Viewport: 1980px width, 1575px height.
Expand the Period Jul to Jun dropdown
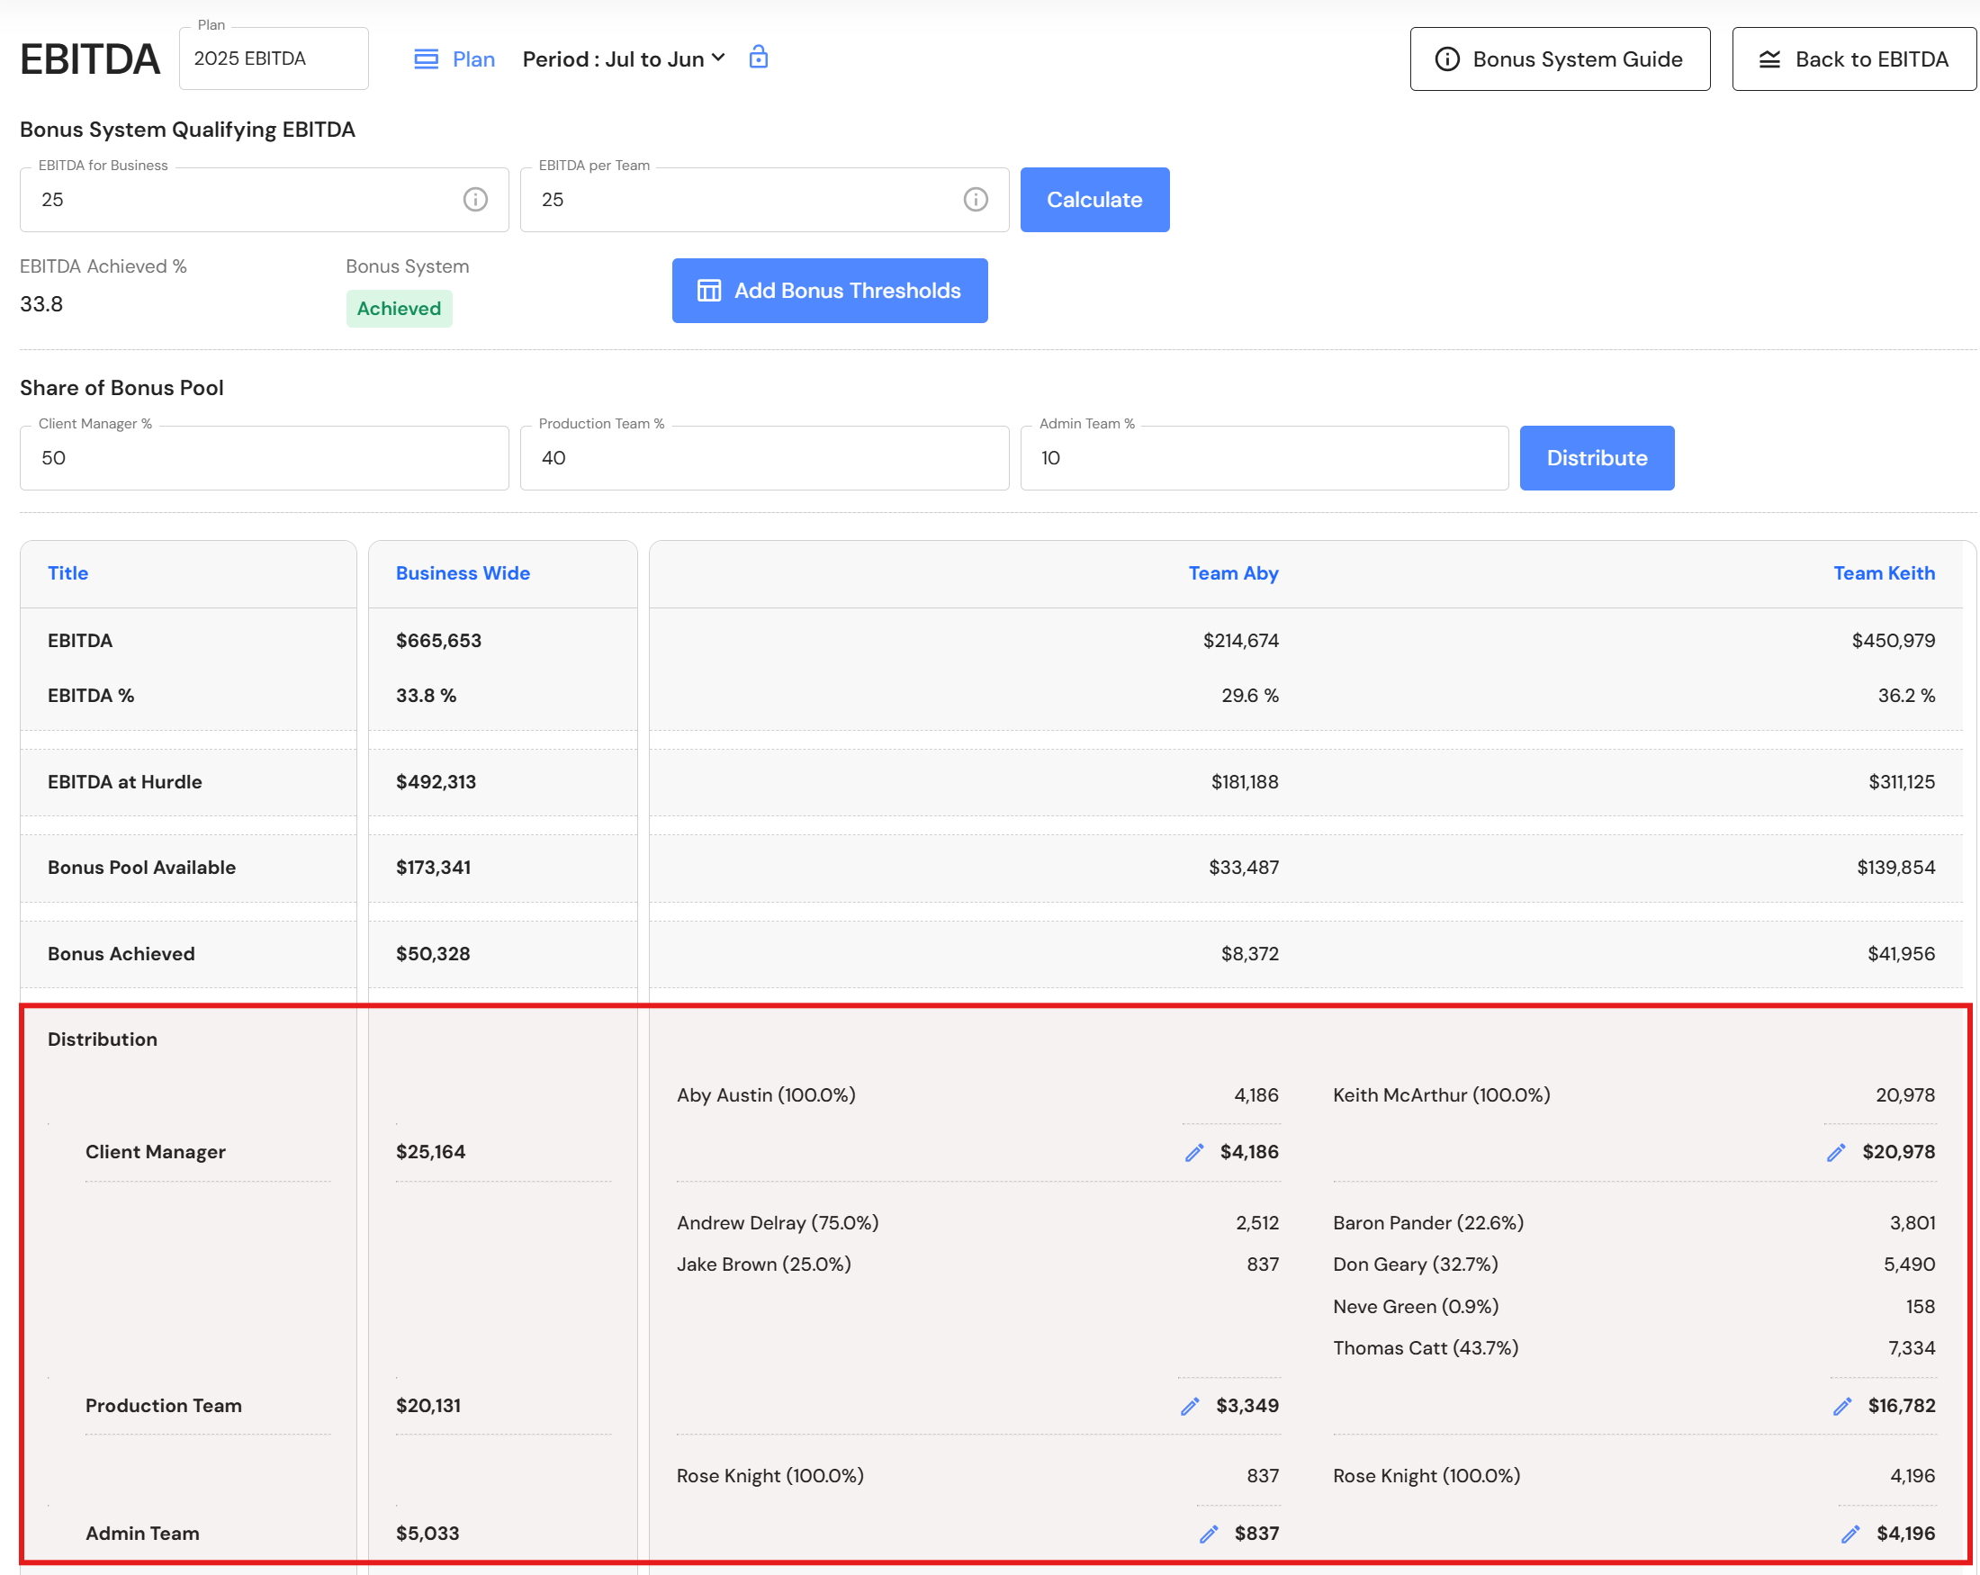point(625,58)
